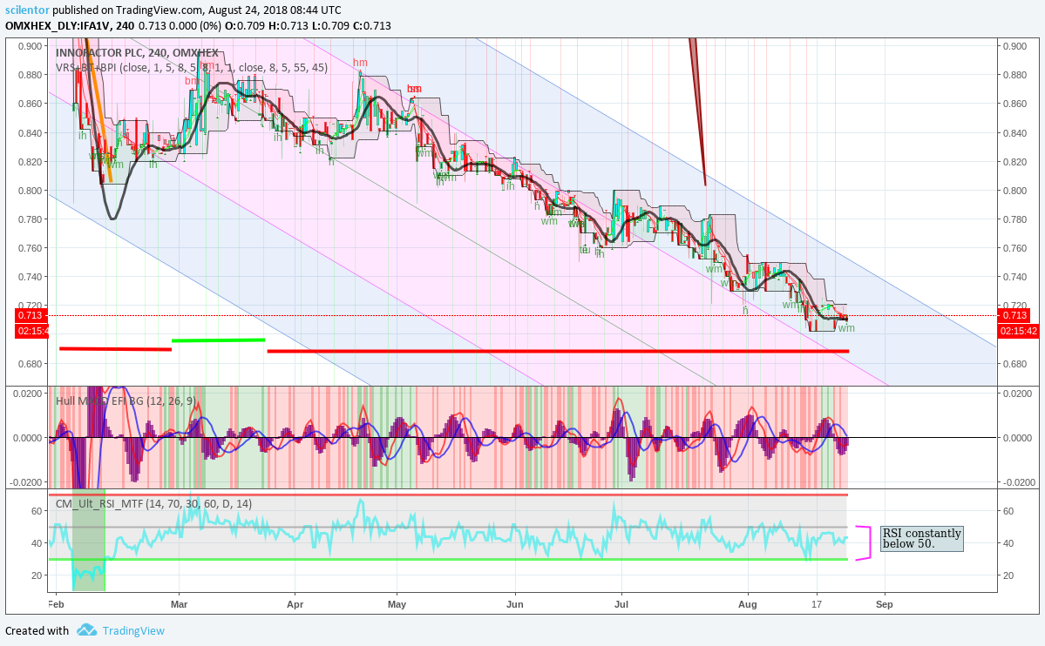Click the 0.900 value on right price axis
Image resolution: width=1045 pixels, height=646 pixels.
pyautogui.click(x=1015, y=46)
